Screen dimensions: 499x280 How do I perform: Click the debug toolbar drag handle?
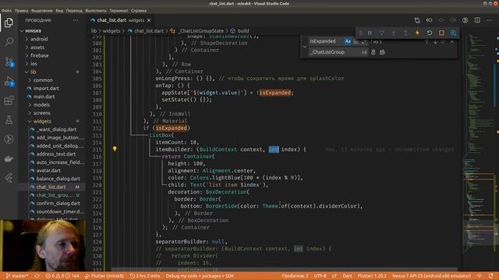coord(360,33)
